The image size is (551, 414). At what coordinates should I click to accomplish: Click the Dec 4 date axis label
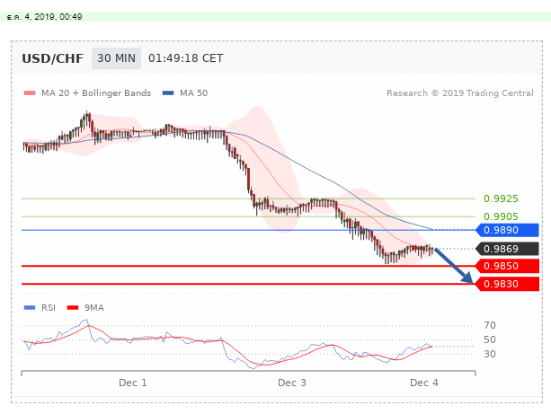coord(424,383)
